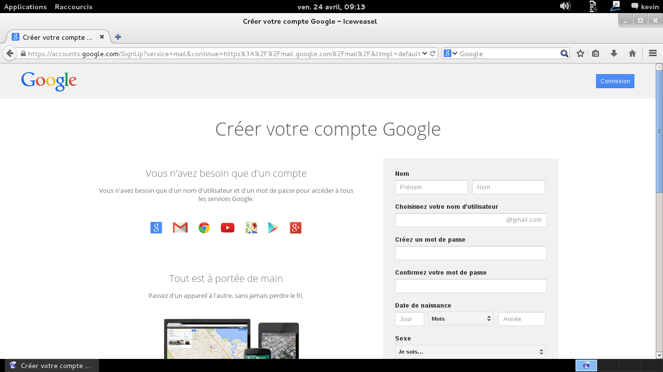Click the "Tout est à portée de main" heading
663x372 pixels.
[x=226, y=279]
